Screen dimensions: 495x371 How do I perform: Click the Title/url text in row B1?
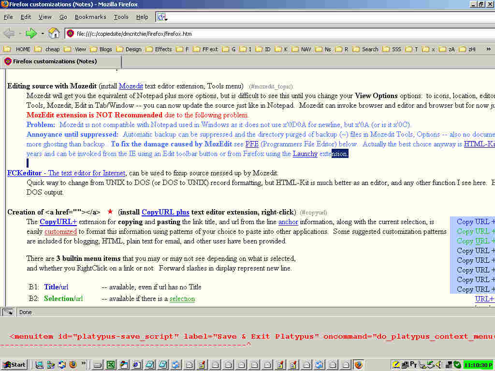[x=56, y=287]
